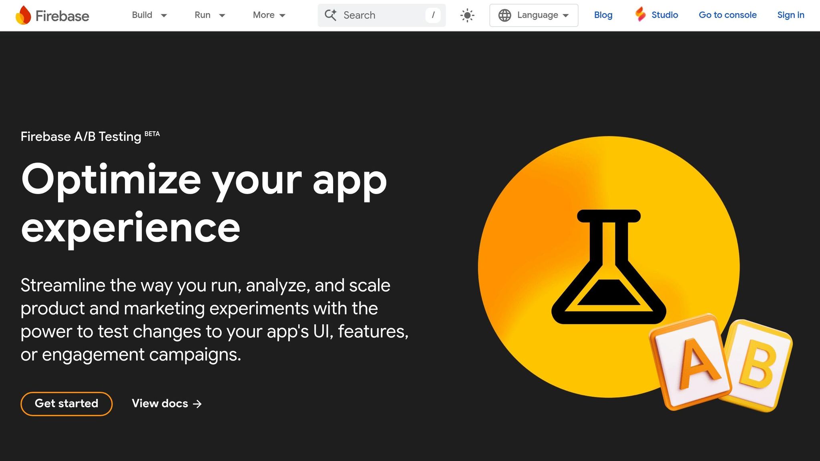This screenshot has width=820, height=461.
Task: Click the Firebase A/B Testing title text
Action: click(x=81, y=137)
